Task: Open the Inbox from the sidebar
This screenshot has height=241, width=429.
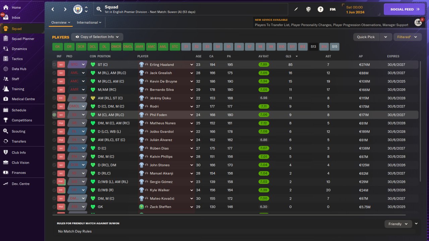Action: pos(16,17)
